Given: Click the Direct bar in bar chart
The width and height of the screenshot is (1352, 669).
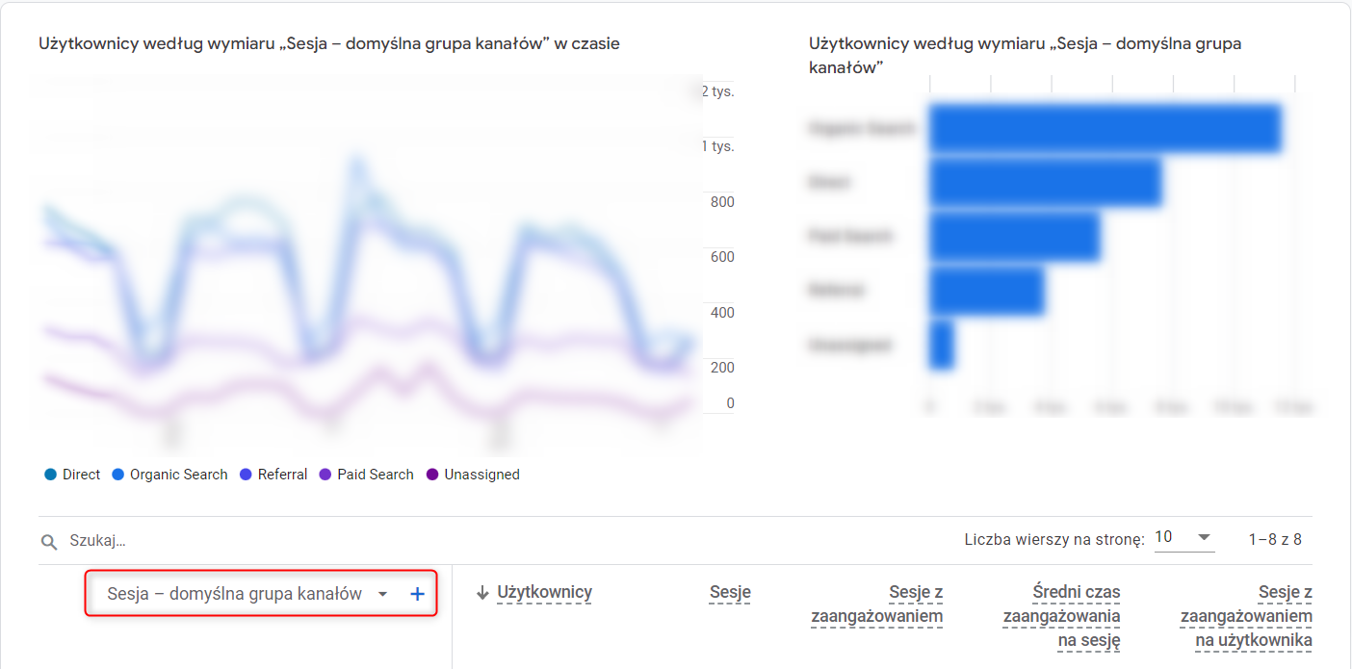Looking at the screenshot, I should pos(1046,183).
